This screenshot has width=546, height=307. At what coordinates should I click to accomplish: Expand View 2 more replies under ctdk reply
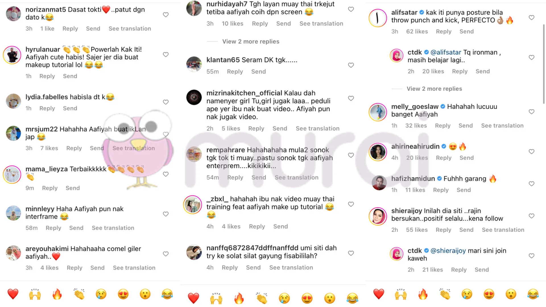pos(434,89)
